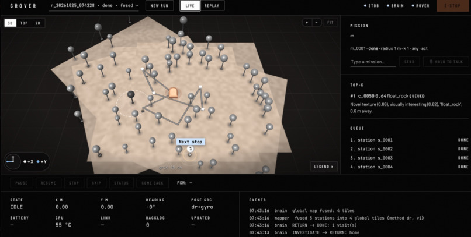Click the STATUS button
Viewport: 471px width, 237px height.
[x=122, y=183]
